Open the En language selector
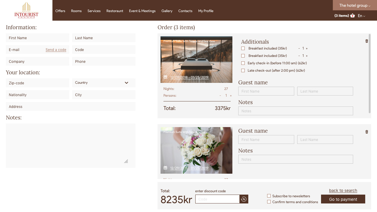This screenshot has height=212, width=377. point(361,16)
